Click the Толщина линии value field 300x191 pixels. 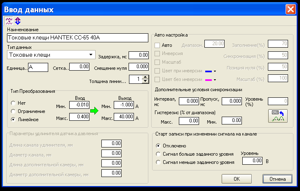[x=136, y=79]
